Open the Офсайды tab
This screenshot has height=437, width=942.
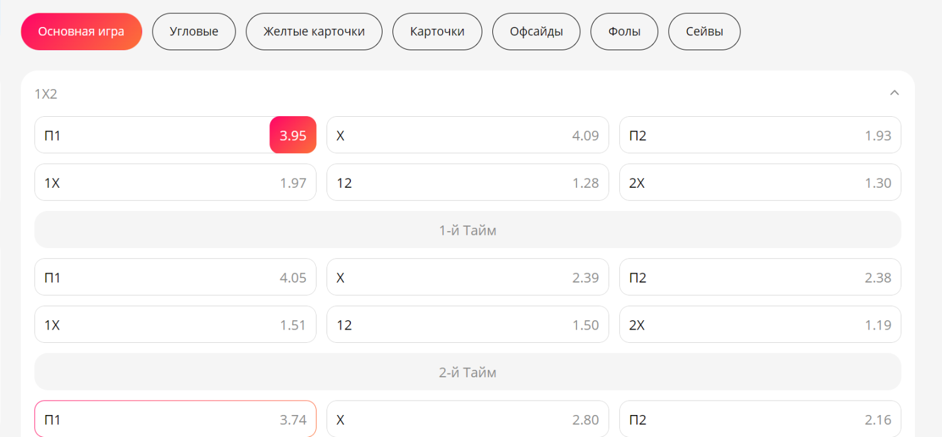pos(536,31)
